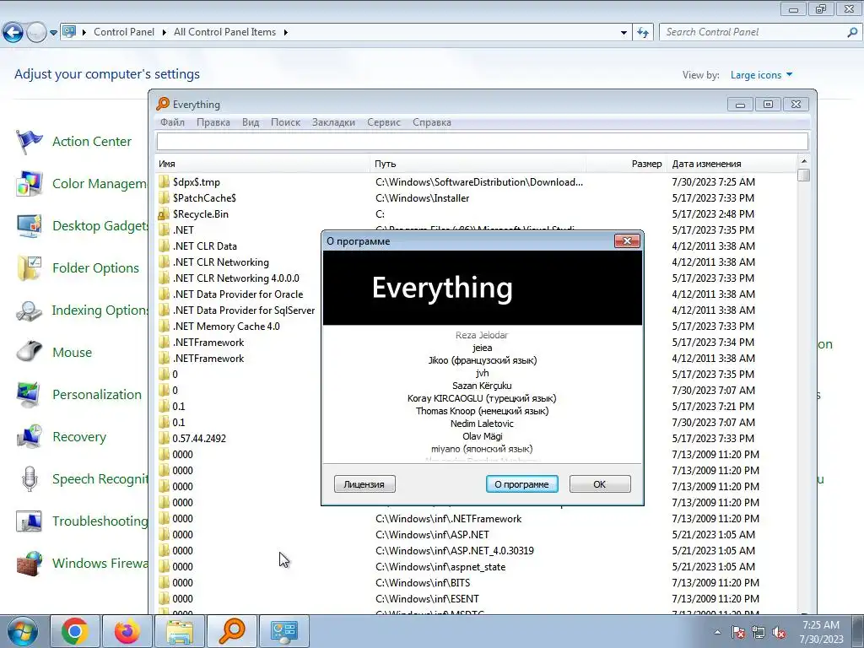
Task: Select the $PatchCache$ folder icon
Action: 164,197
